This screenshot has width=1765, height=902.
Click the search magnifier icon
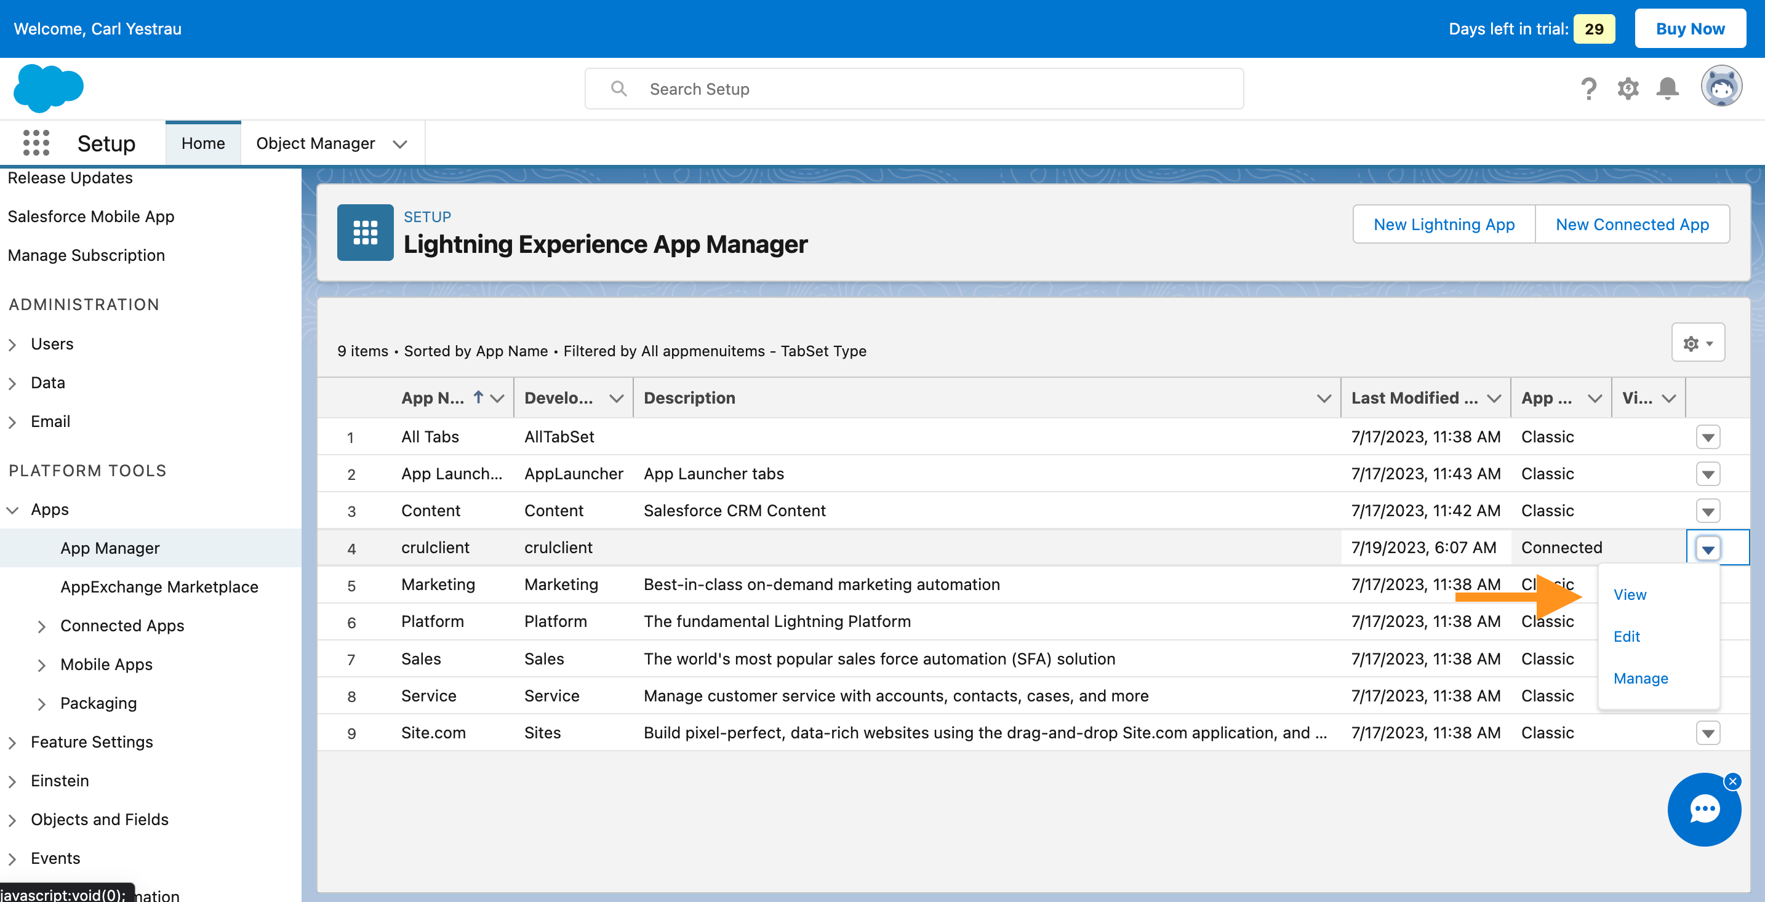618,89
